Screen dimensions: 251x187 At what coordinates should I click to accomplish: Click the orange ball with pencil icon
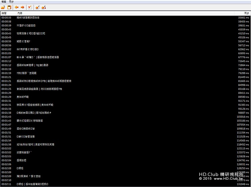37,7
